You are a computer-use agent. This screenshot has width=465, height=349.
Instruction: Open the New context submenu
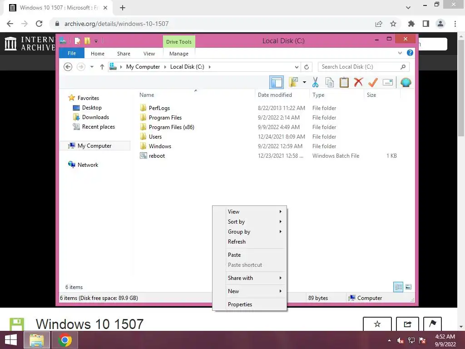pos(249,291)
